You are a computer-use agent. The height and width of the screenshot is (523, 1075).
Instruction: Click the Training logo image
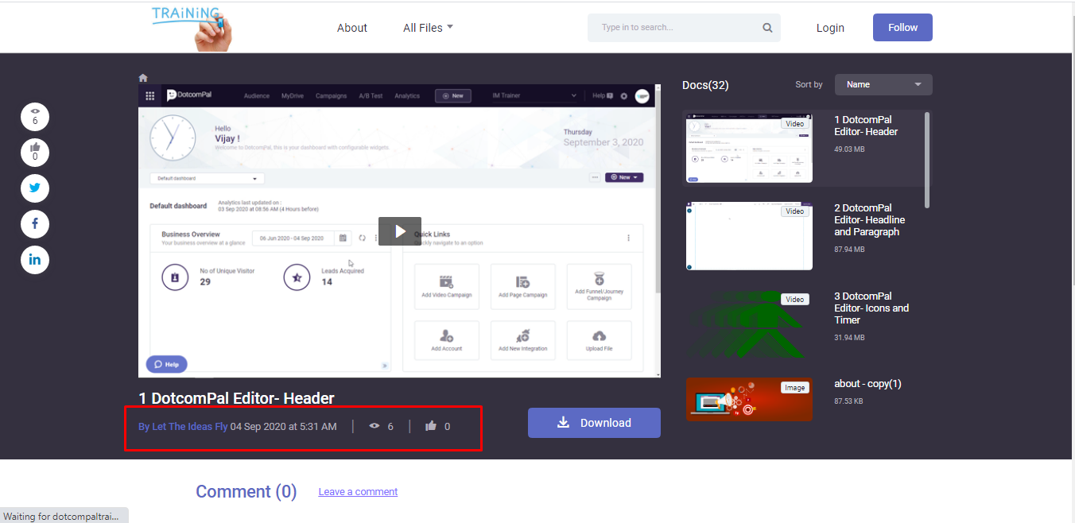point(192,28)
